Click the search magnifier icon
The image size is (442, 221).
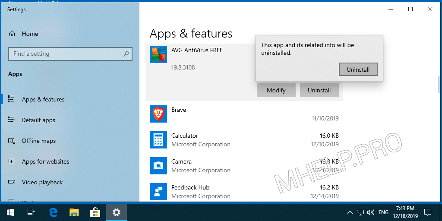point(126,54)
